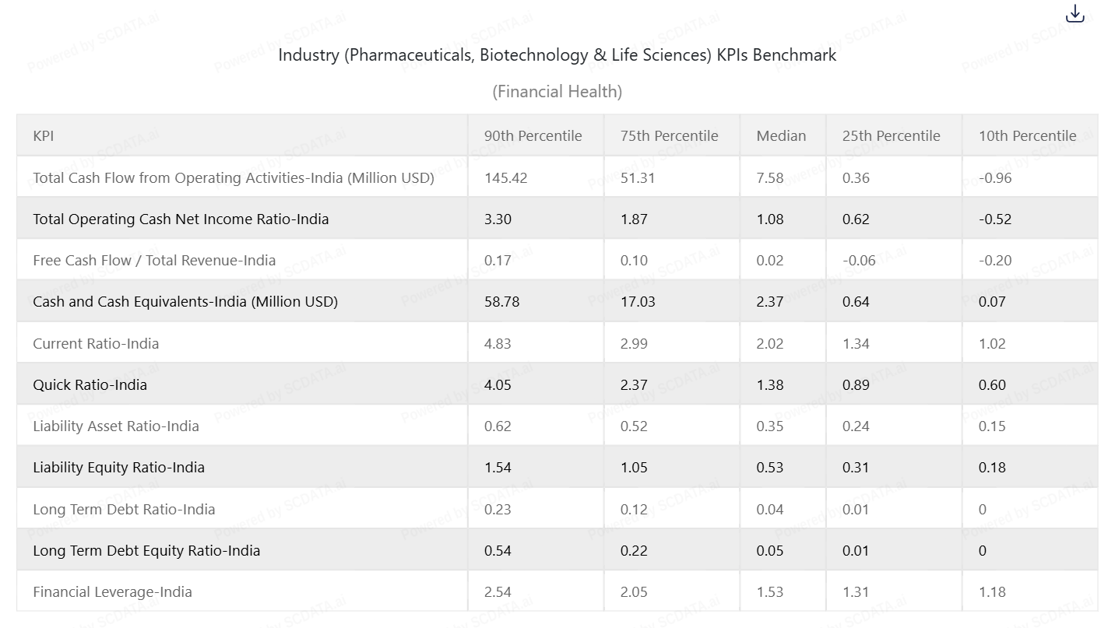Click the Financial Health subtitle

pos(557,92)
